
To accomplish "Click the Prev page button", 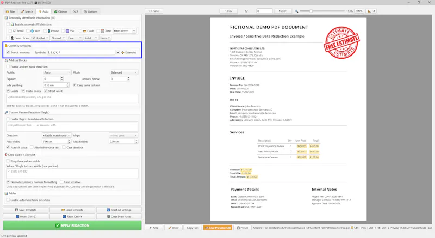I will tap(228, 11).
